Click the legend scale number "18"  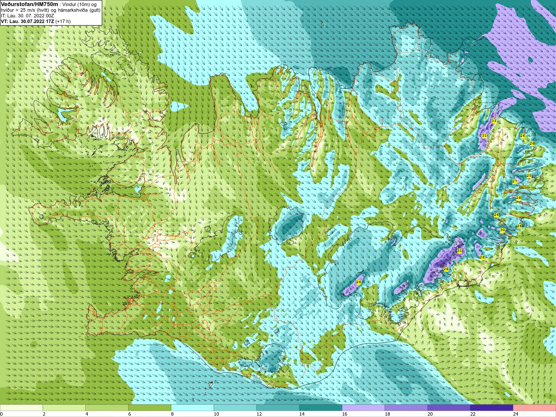387,414
